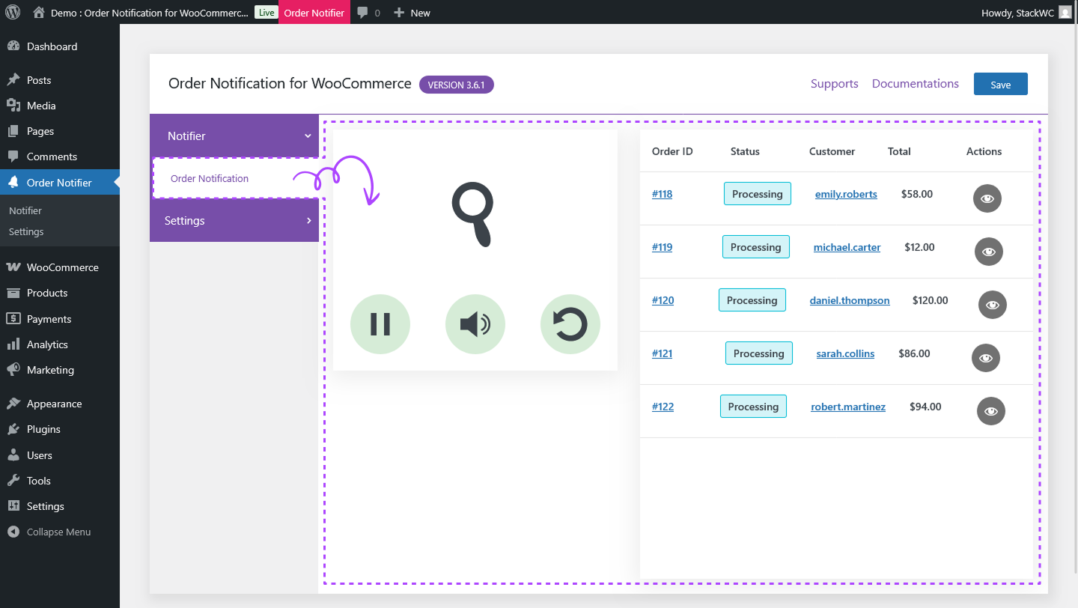Click the pause notification sound icon
The height and width of the screenshot is (608, 1078).
pyautogui.click(x=380, y=323)
